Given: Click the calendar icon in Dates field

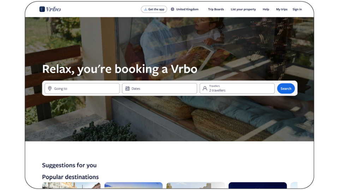Looking at the screenshot, I should (x=127, y=89).
